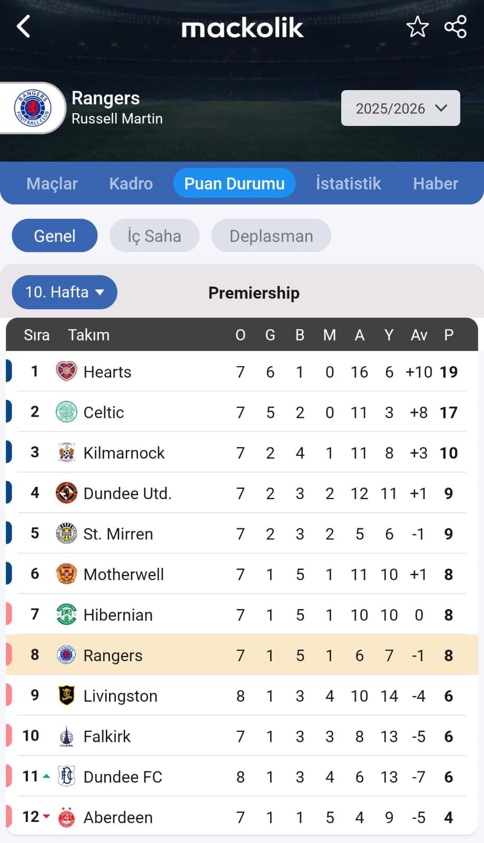This screenshot has width=484, height=843.
Task: Tap the Hearts team crest
Action: 66,371
